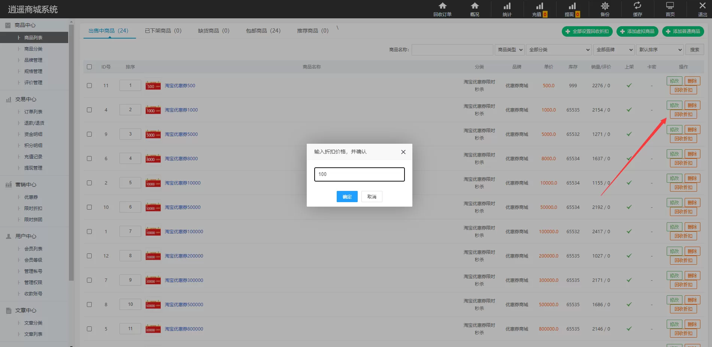Screen dimensions: 712x347
Task: Click the 充值 chart icon
Action: click(539, 6)
